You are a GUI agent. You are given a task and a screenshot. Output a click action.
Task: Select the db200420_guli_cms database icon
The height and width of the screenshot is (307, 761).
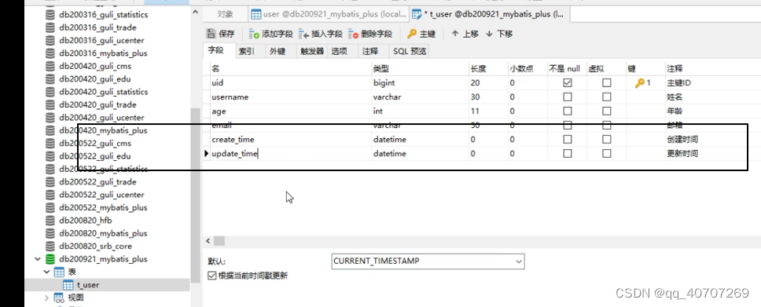point(50,66)
